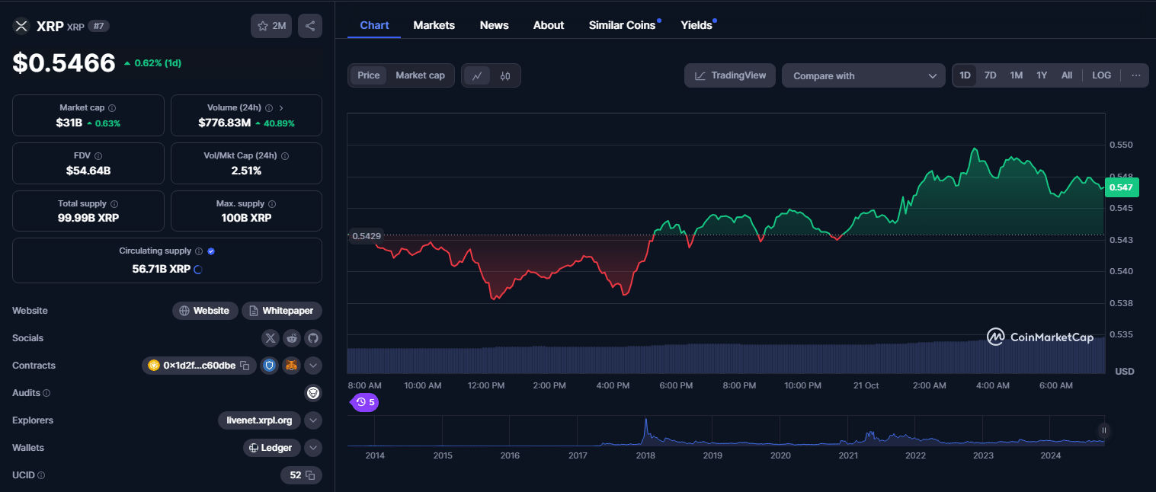Viewport: 1156px width, 492px height.
Task: Switch to the Markets tab
Action: click(x=434, y=25)
